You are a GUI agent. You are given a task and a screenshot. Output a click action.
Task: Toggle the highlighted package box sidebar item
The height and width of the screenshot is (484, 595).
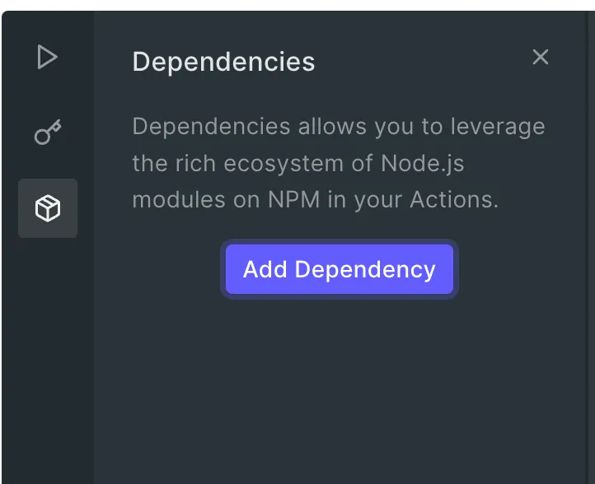coord(48,208)
